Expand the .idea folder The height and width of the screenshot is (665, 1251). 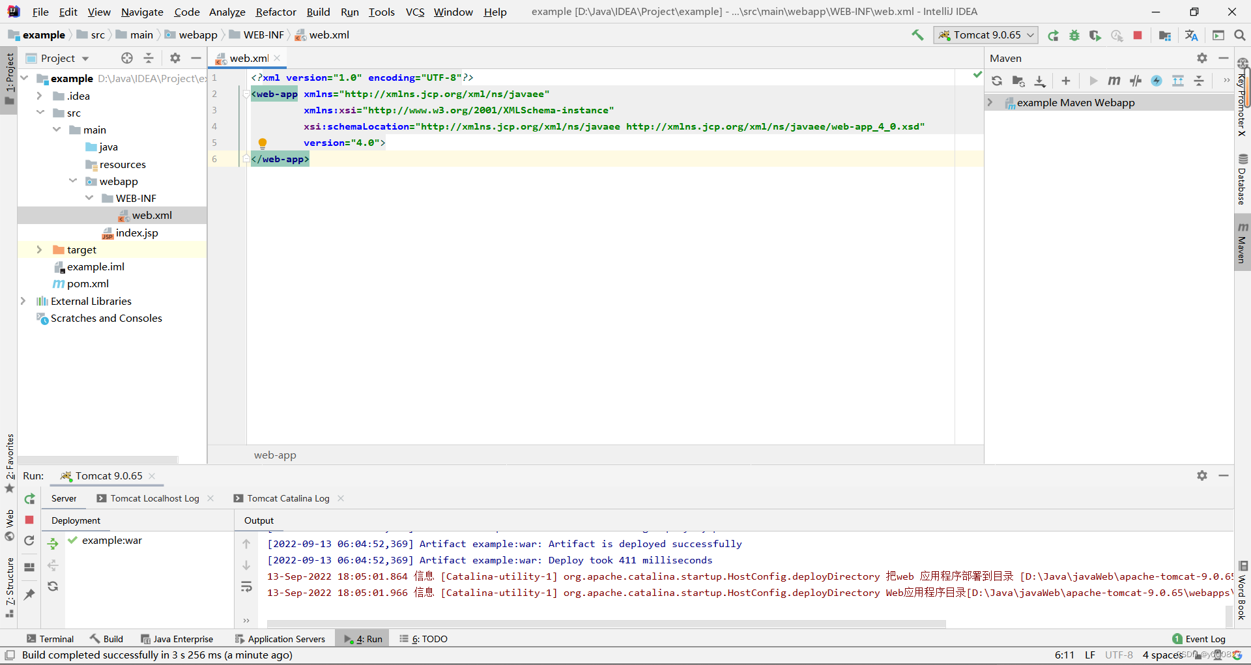point(39,96)
